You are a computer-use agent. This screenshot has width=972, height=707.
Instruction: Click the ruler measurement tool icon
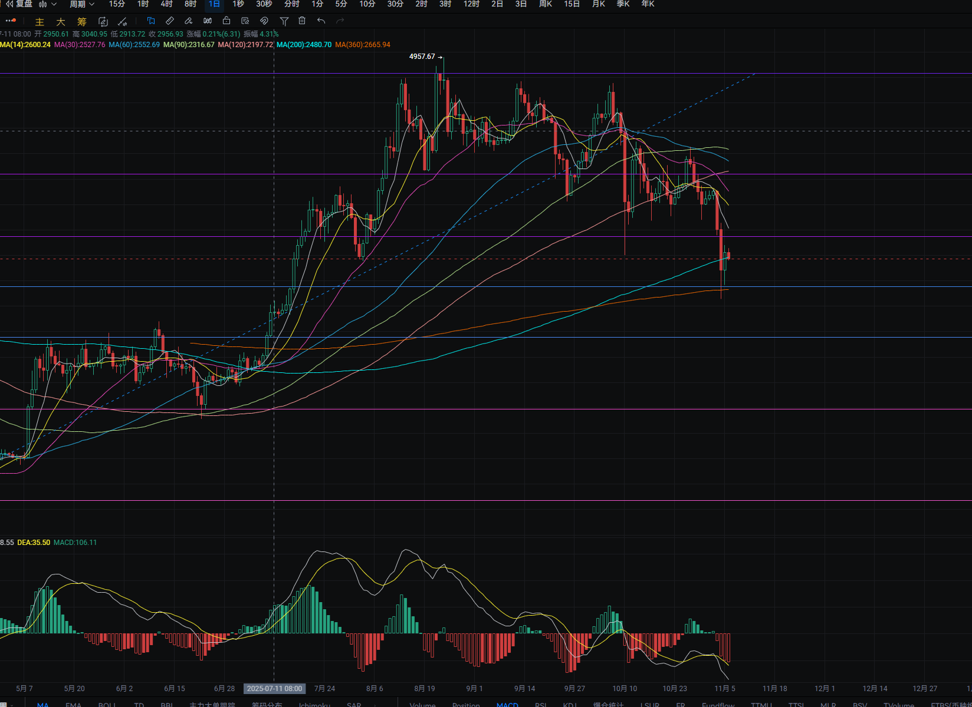(170, 21)
